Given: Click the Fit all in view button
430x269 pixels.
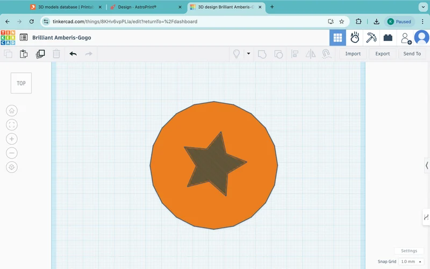Looking at the screenshot, I should [x=12, y=125].
